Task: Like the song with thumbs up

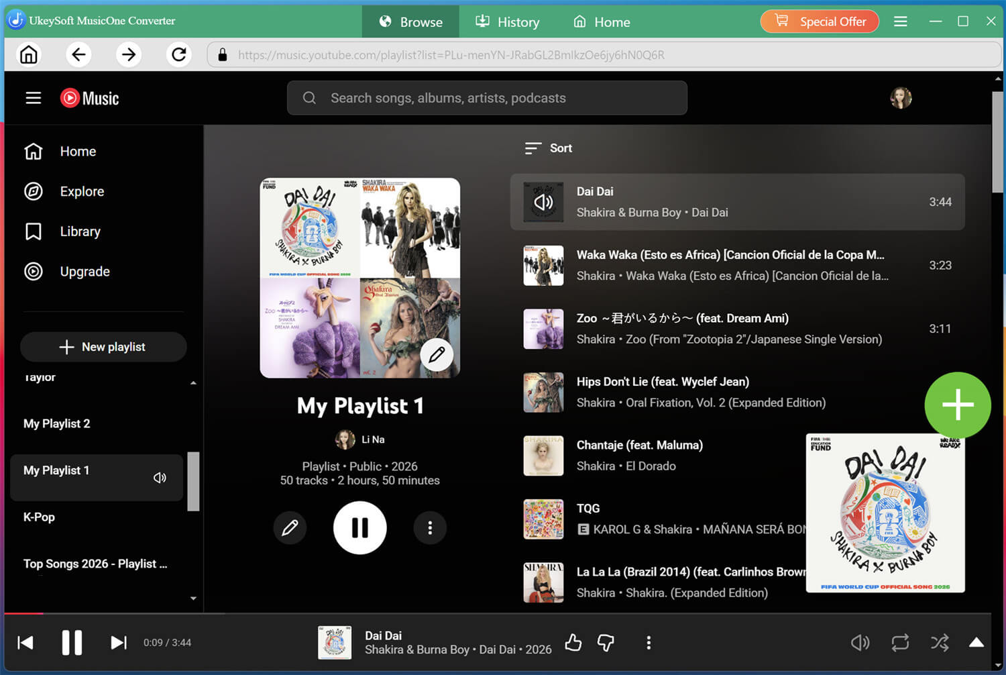Action: tap(573, 643)
